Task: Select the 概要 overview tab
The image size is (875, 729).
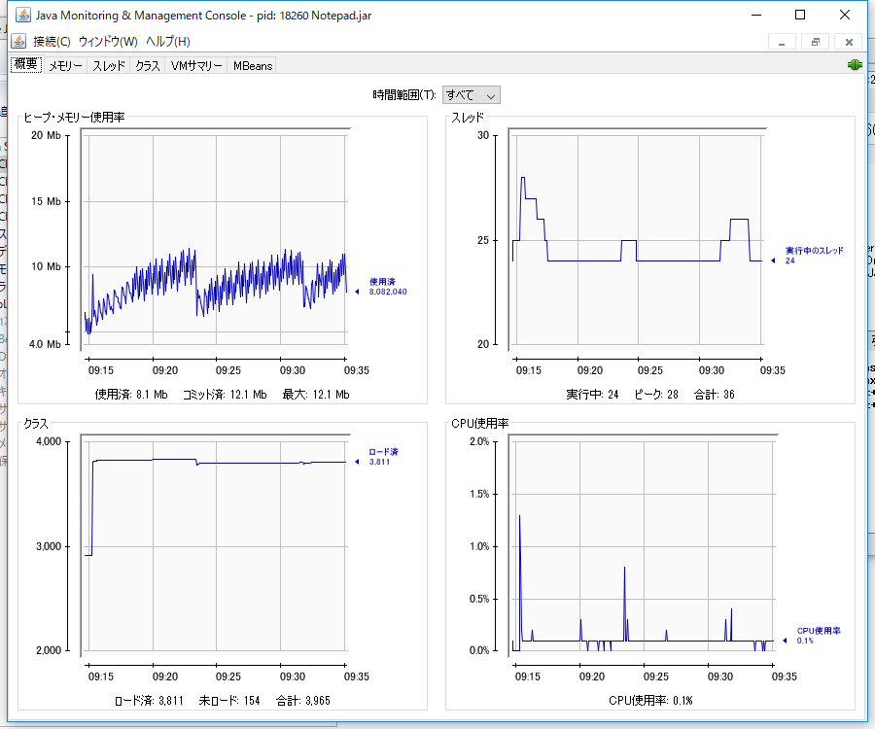Action: 26,64
